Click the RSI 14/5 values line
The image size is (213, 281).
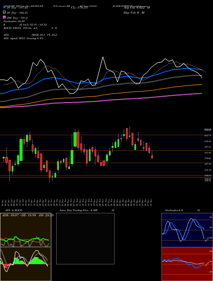(25, 25)
